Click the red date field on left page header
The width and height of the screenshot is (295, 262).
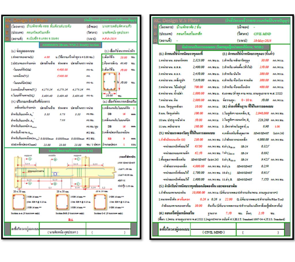pos(109,39)
